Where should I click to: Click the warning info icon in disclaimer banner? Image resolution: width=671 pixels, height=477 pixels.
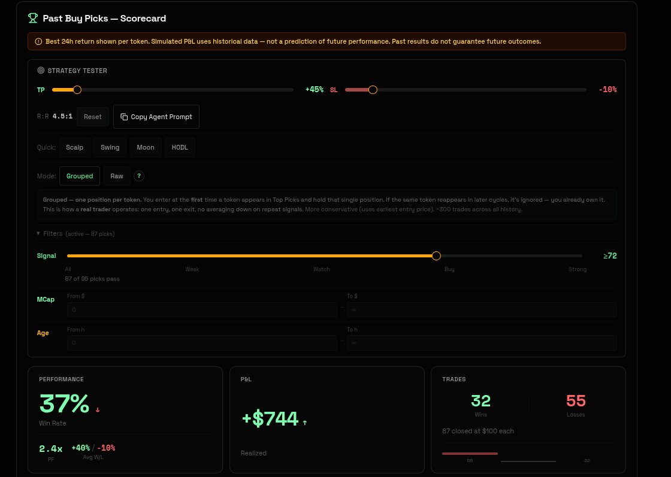38,41
